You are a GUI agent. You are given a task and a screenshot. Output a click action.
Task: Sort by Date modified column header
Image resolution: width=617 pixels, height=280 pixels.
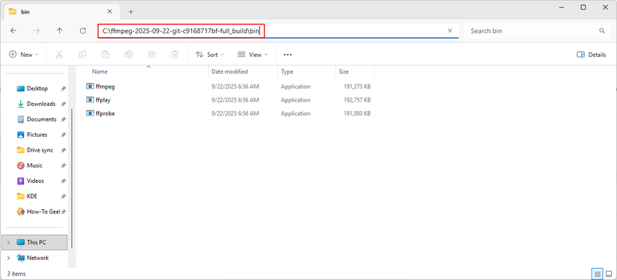pyautogui.click(x=230, y=72)
